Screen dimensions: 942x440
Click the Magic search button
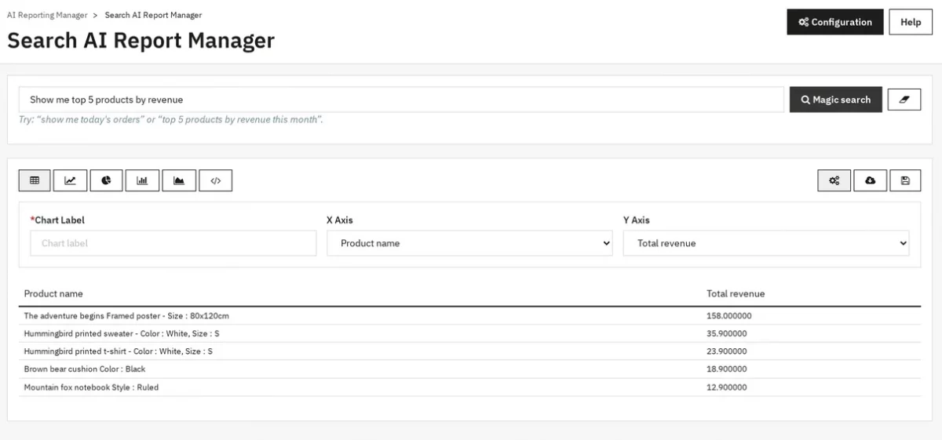coord(836,100)
